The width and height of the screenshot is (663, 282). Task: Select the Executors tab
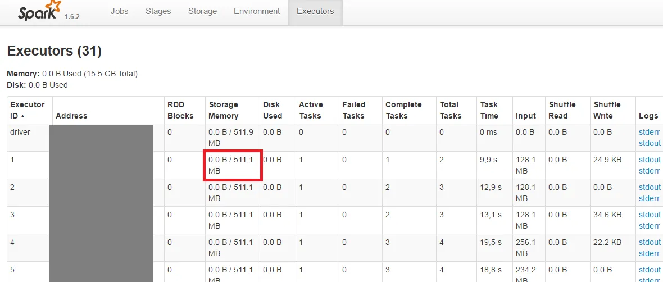tap(315, 11)
